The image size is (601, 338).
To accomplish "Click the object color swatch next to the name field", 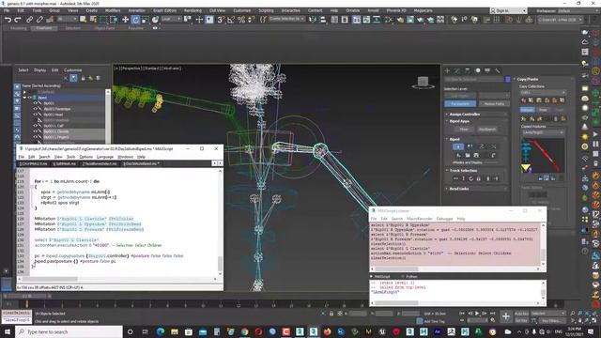I will click(508, 79).
